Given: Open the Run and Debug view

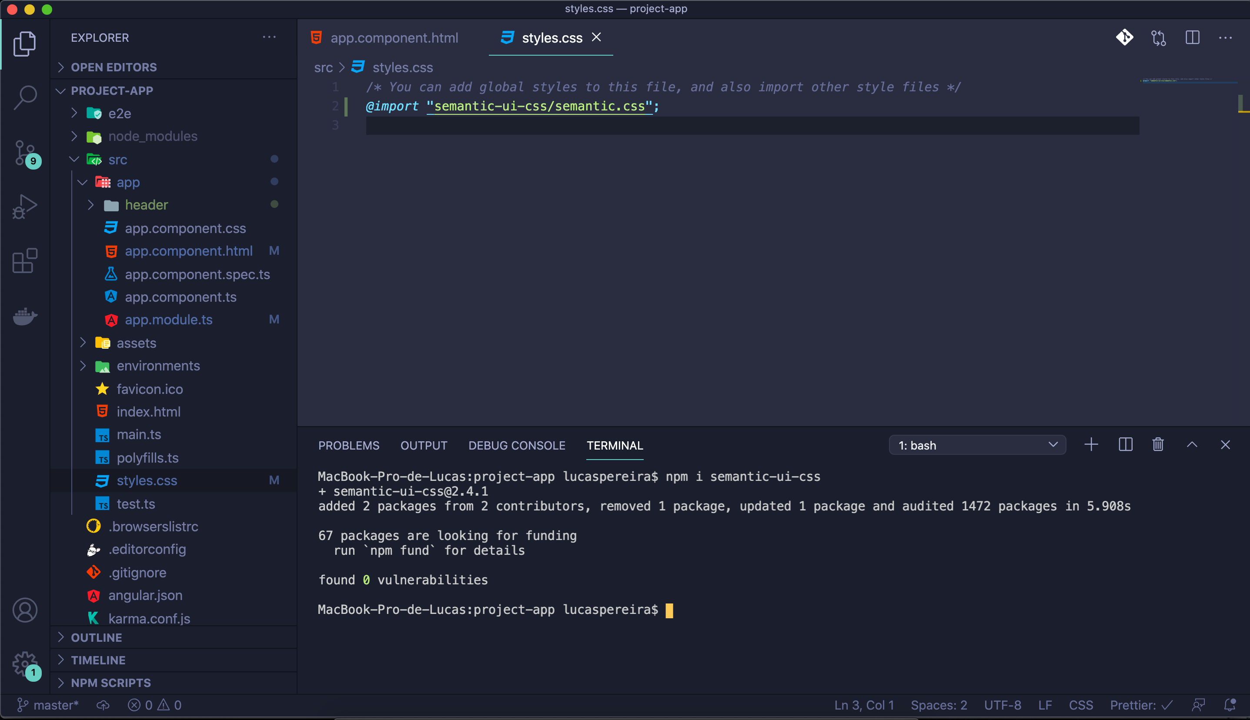Looking at the screenshot, I should point(25,207).
